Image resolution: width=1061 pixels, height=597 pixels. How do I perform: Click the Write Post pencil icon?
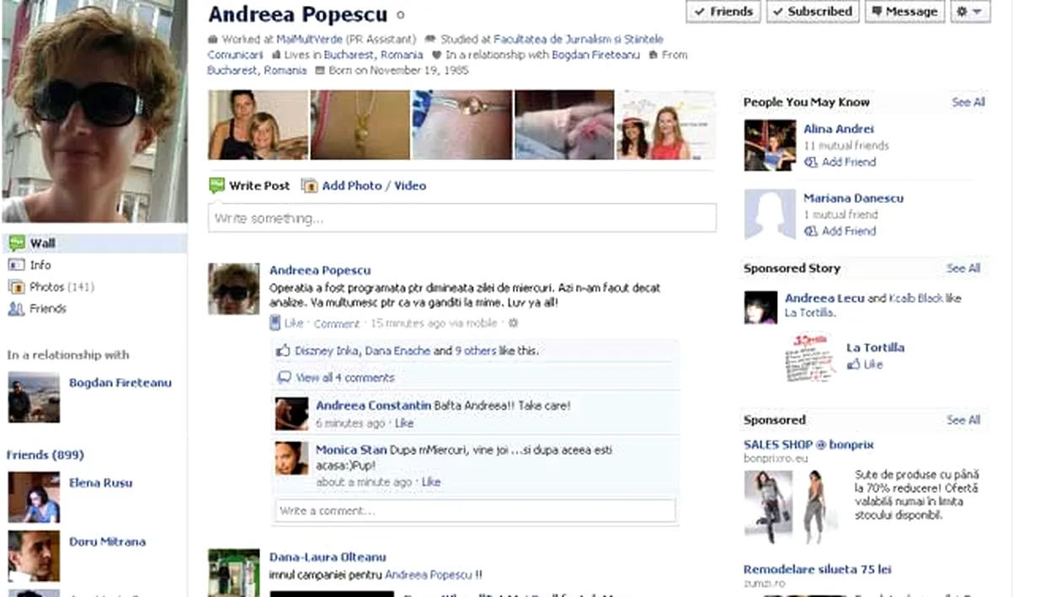pos(217,185)
